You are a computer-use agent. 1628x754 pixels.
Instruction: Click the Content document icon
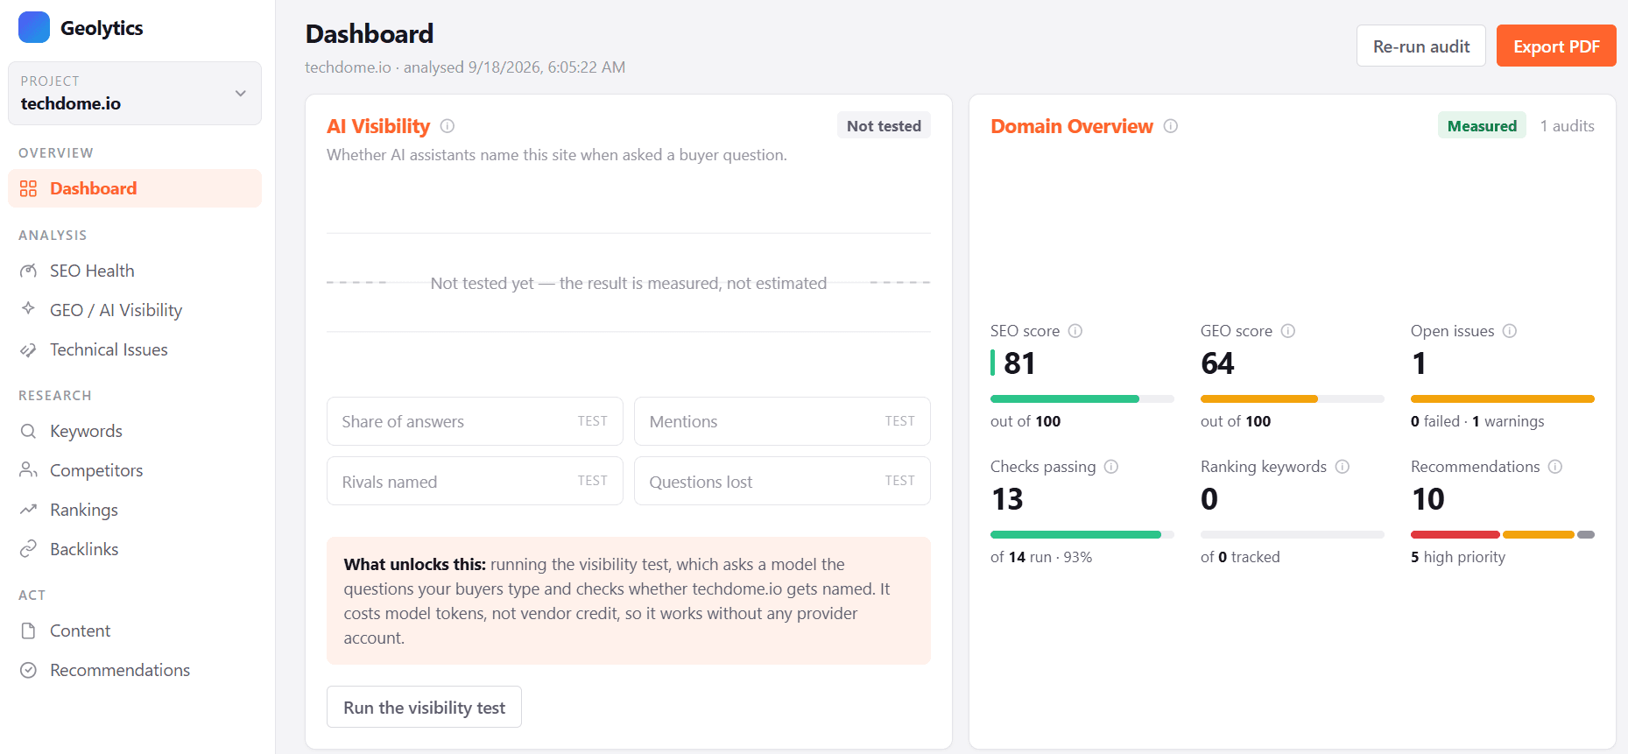click(28, 631)
